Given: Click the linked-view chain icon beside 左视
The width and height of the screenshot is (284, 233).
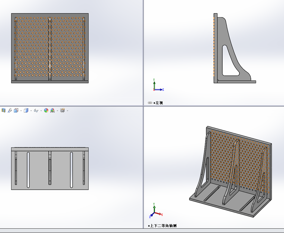Looking at the screenshot, I should tap(150, 103).
